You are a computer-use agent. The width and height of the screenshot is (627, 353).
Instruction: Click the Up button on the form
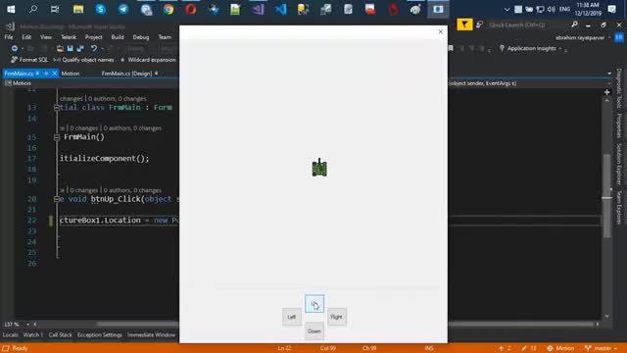click(x=314, y=304)
